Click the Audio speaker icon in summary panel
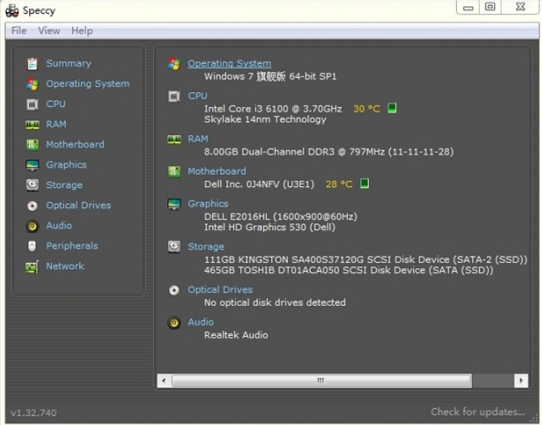The image size is (542, 425). (x=174, y=323)
